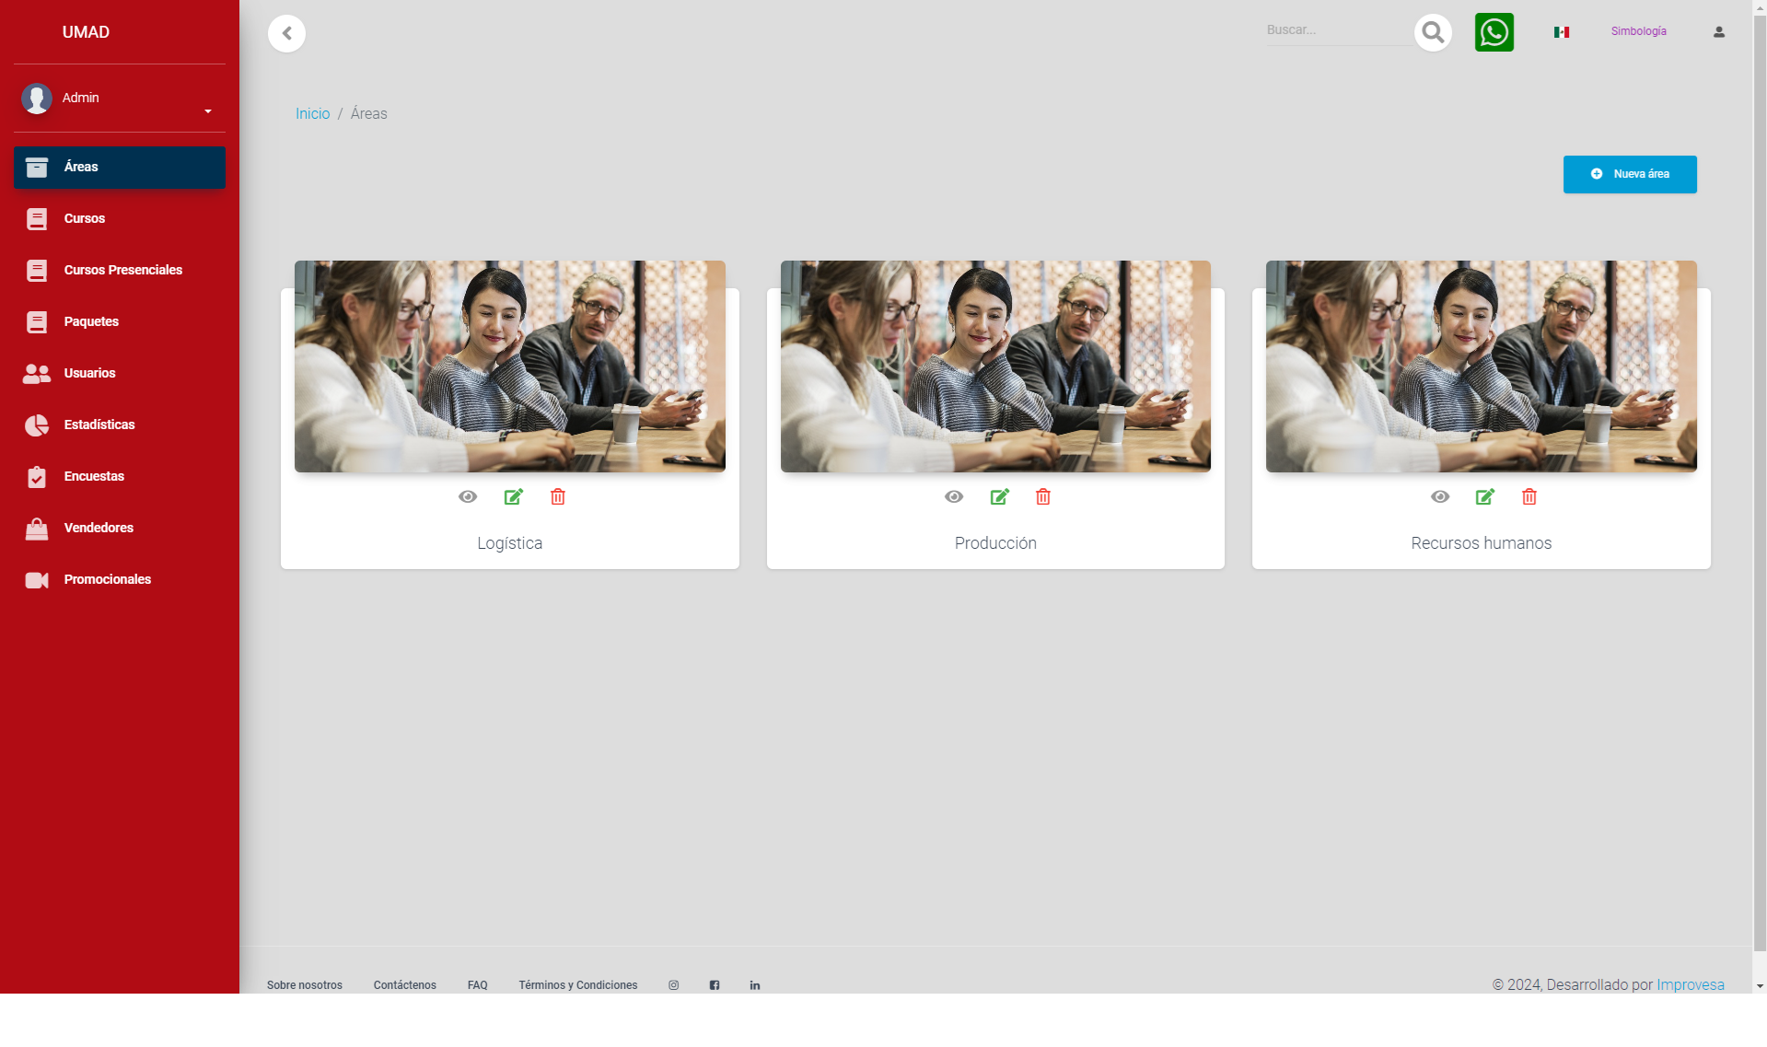Viewport: 1767px width, 1047px height.
Task: Open the Mexico flag language selector
Action: (x=1562, y=32)
